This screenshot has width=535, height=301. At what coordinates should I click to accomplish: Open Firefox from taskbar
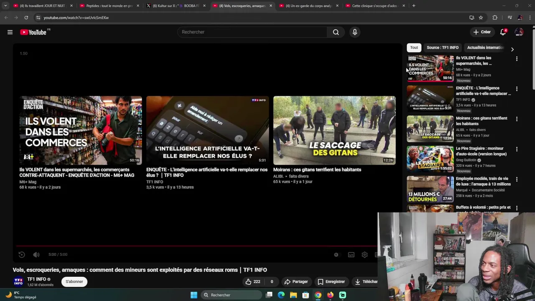330,295
